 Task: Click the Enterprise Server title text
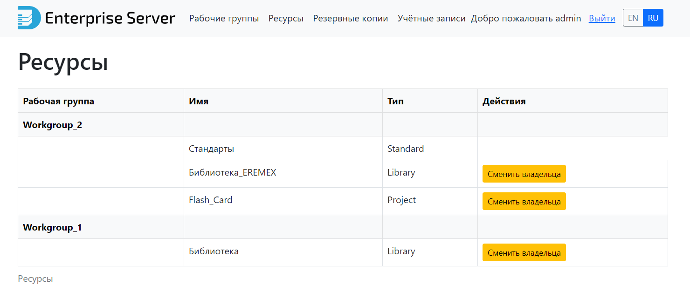[110, 19]
